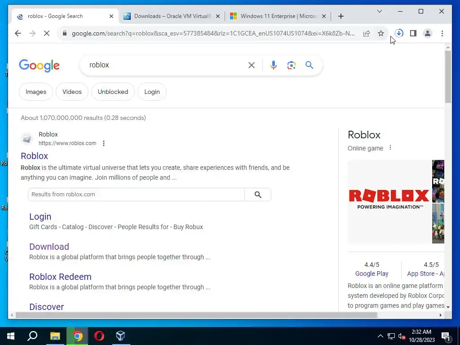Viewport: 460px width, 345px height.
Task: Open the Chrome three-dot menu
Action: click(x=442, y=33)
